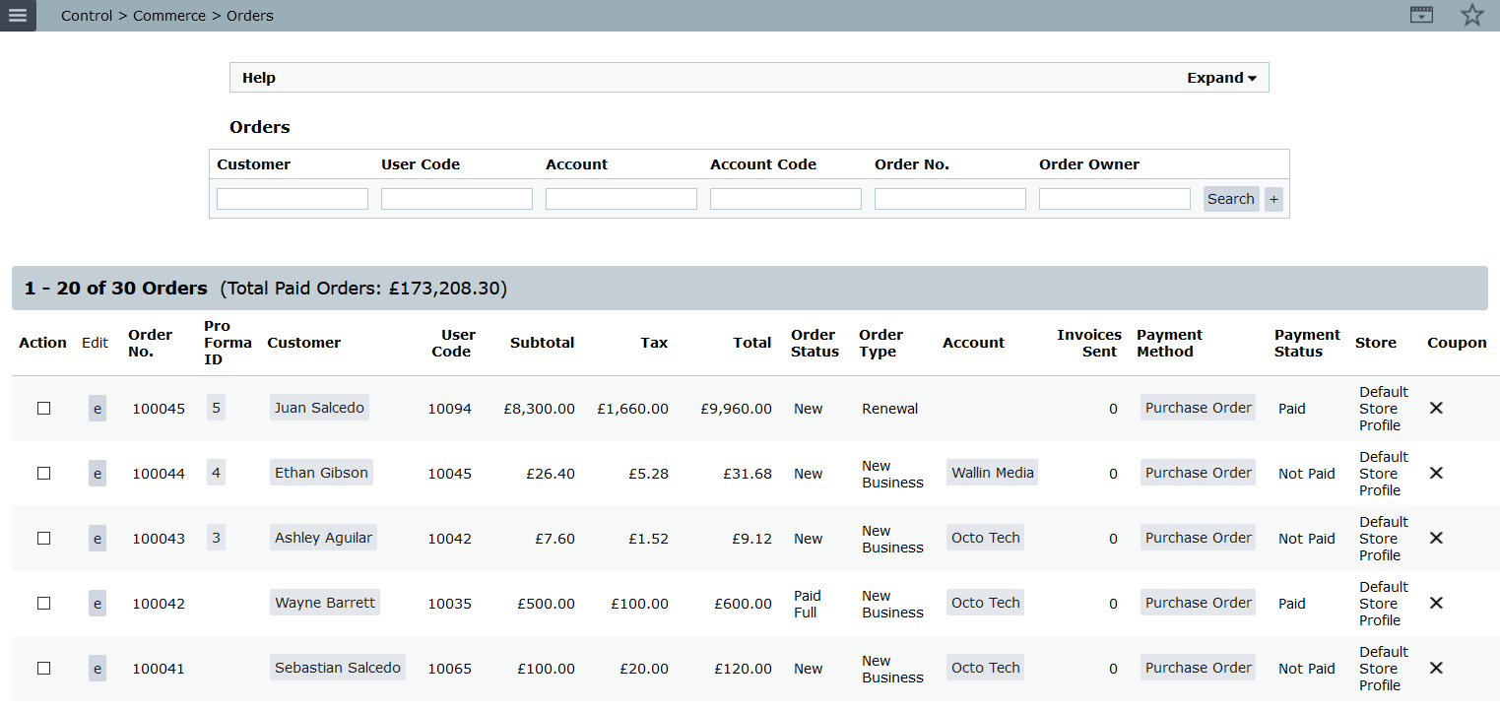Screen dimensions: 1500x710
Task: Focus the User Code search field
Action: point(457,199)
